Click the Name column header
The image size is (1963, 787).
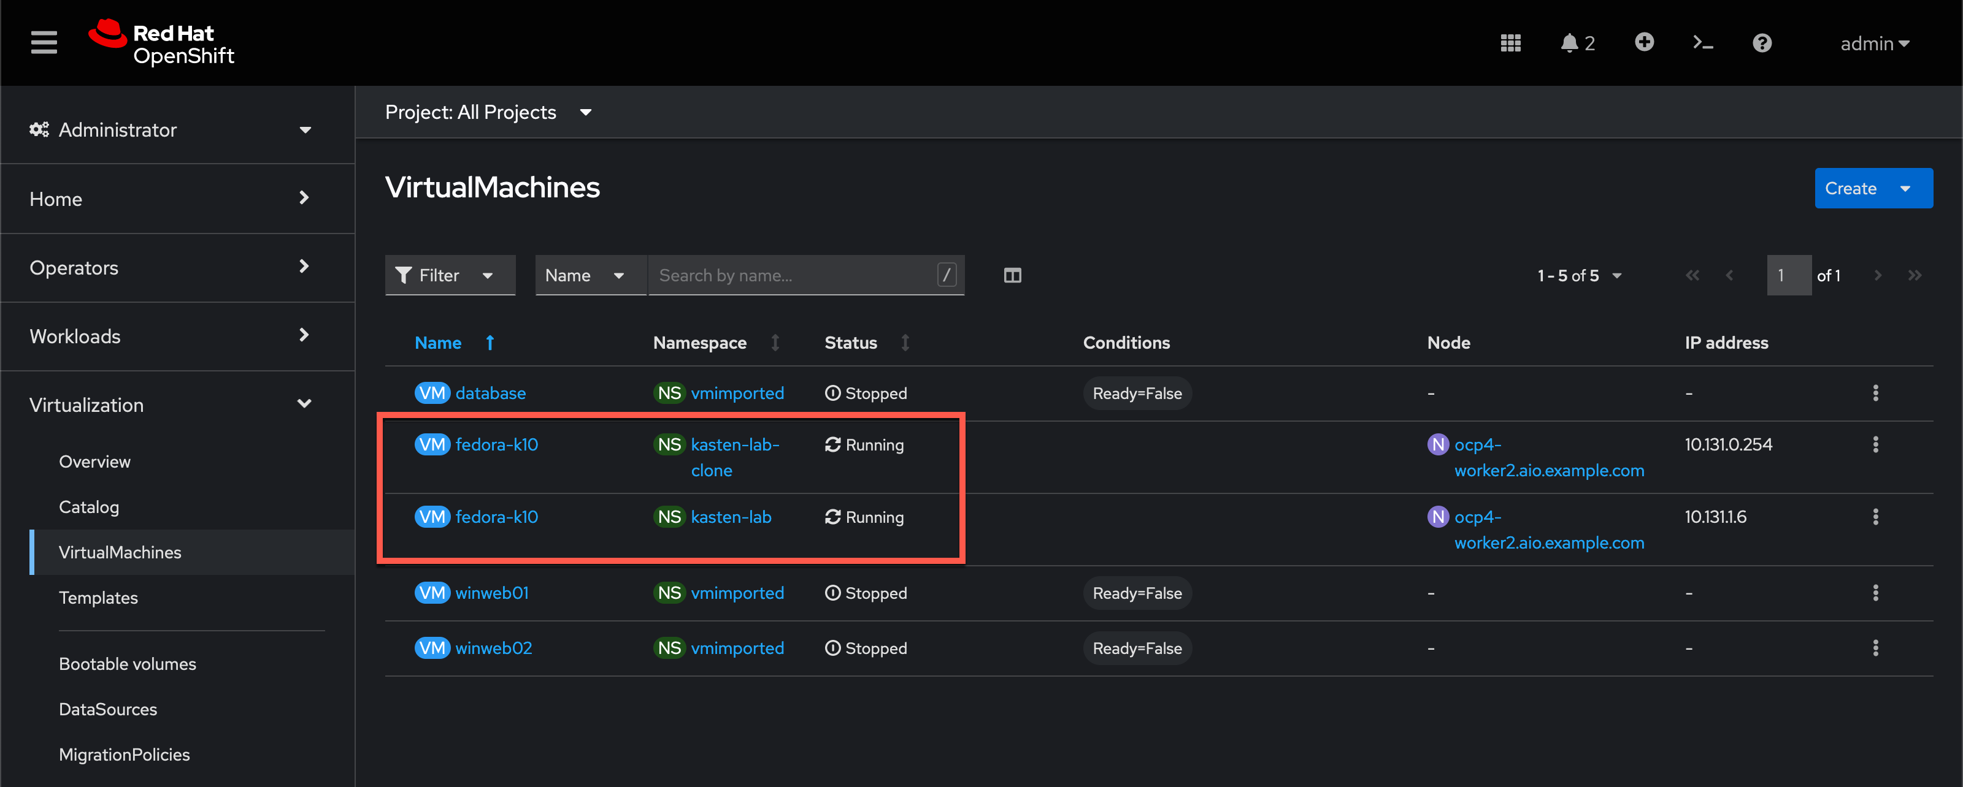coord(438,343)
